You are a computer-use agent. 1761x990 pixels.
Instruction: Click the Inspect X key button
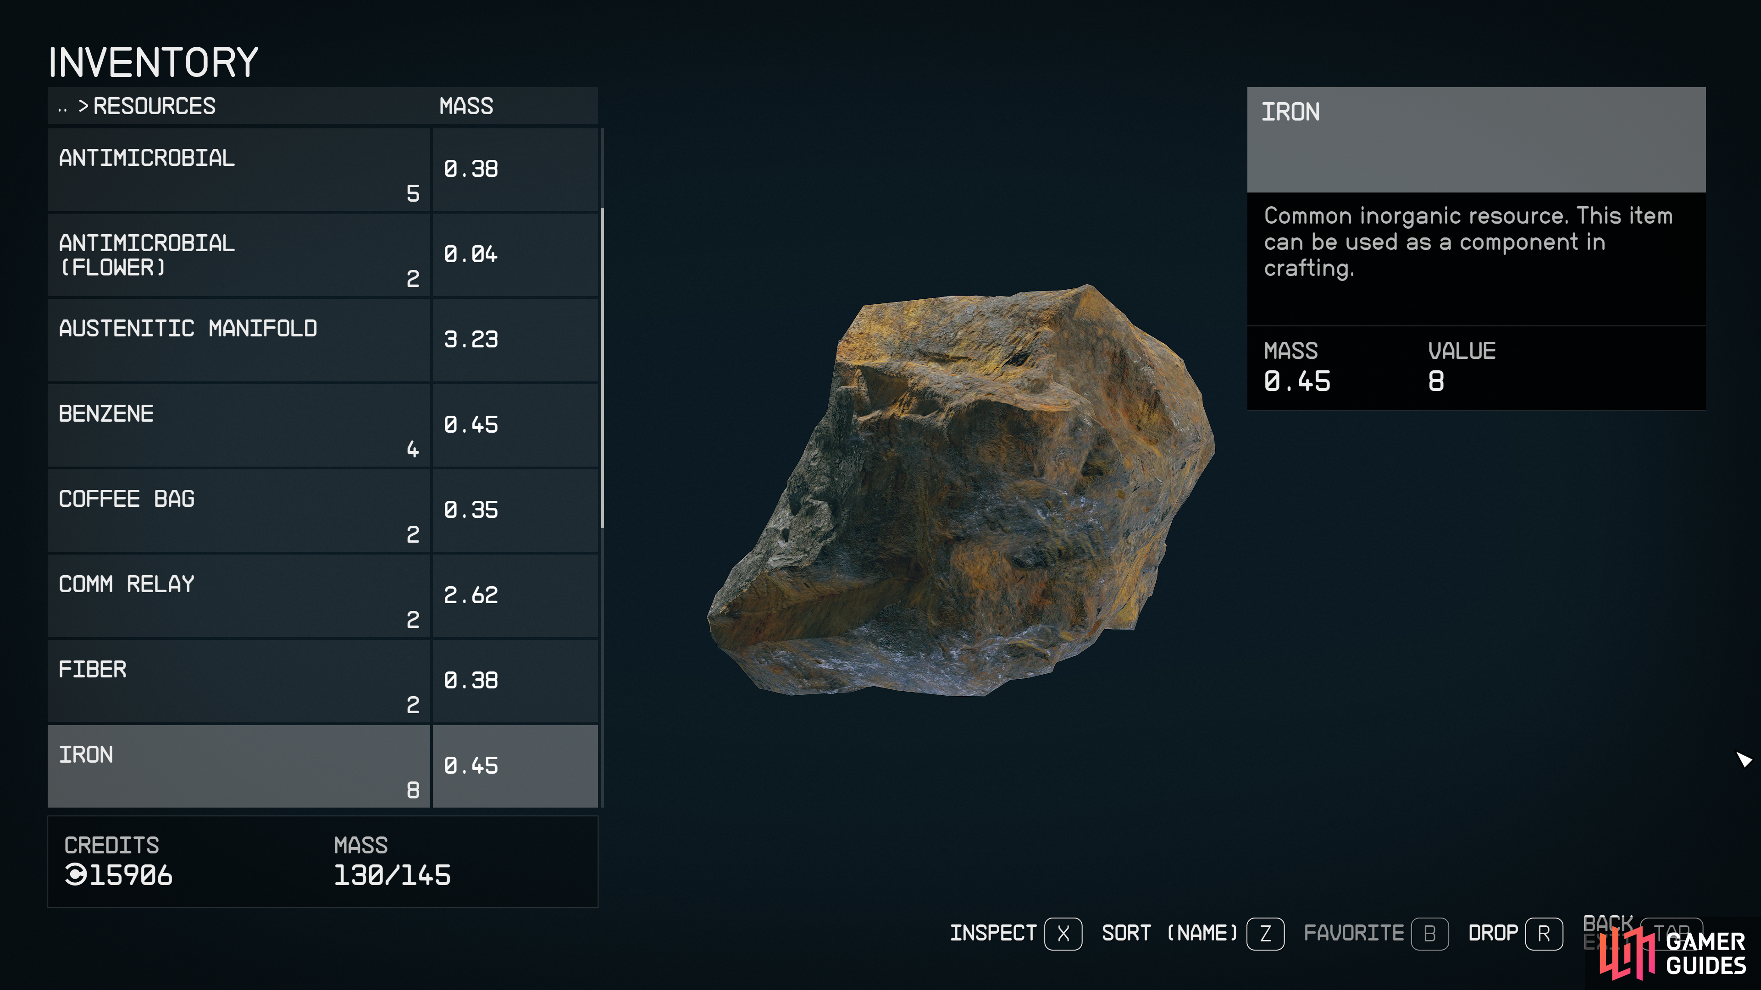click(x=1063, y=933)
